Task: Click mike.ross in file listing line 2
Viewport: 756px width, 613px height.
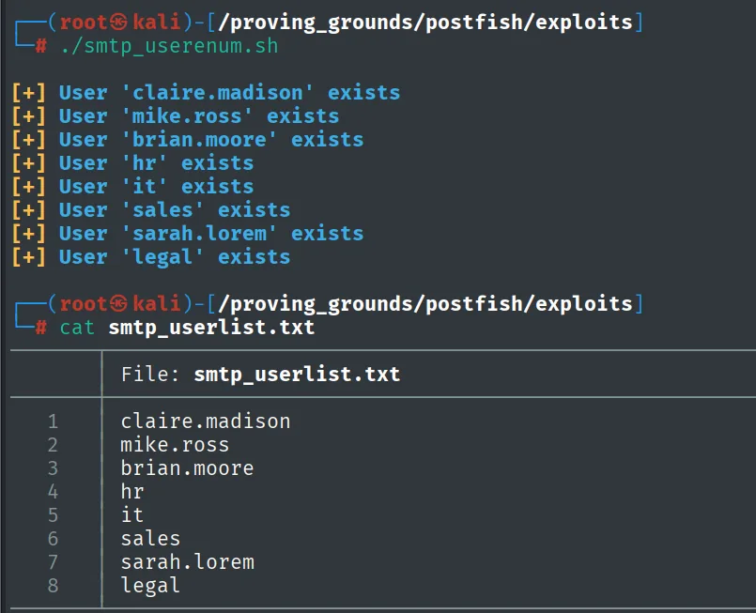Action: coord(175,445)
